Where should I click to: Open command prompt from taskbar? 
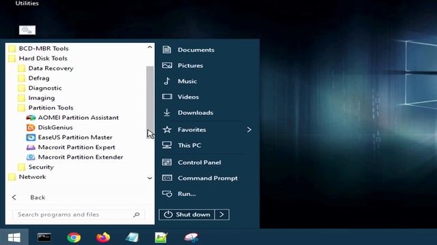[44, 238]
